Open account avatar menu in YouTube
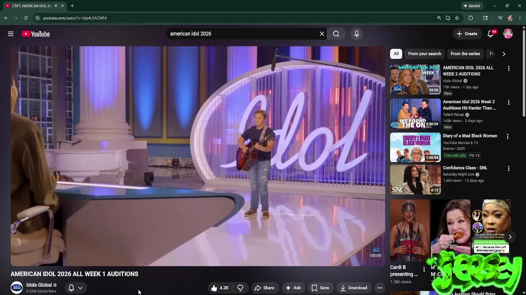Image resolution: width=526 pixels, height=295 pixels. tap(508, 34)
